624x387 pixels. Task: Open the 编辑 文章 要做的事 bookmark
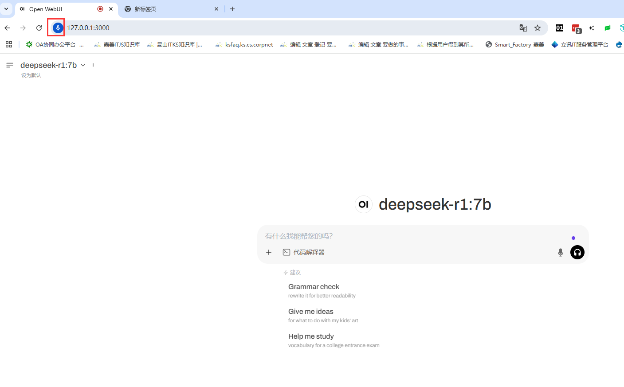click(378, 44)
